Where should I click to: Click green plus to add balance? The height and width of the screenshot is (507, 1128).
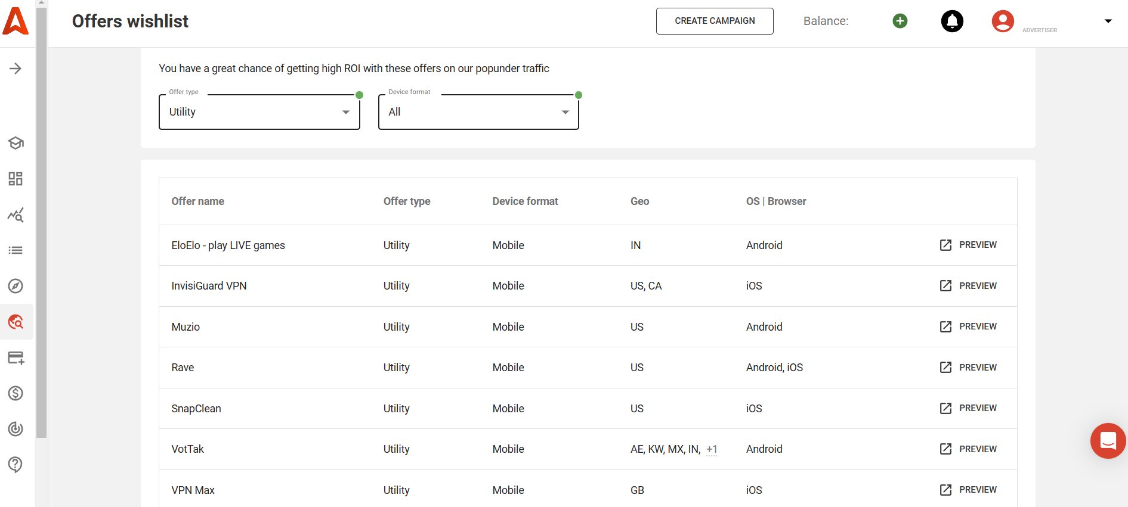coord(900,21)
